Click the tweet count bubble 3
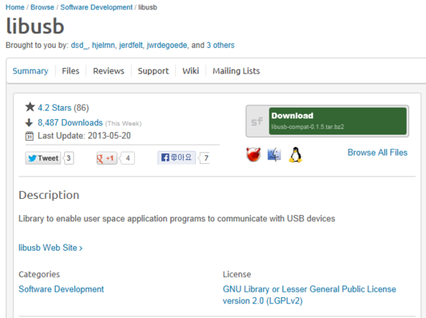This screenshot has height=318, width=426. [69, 158]
